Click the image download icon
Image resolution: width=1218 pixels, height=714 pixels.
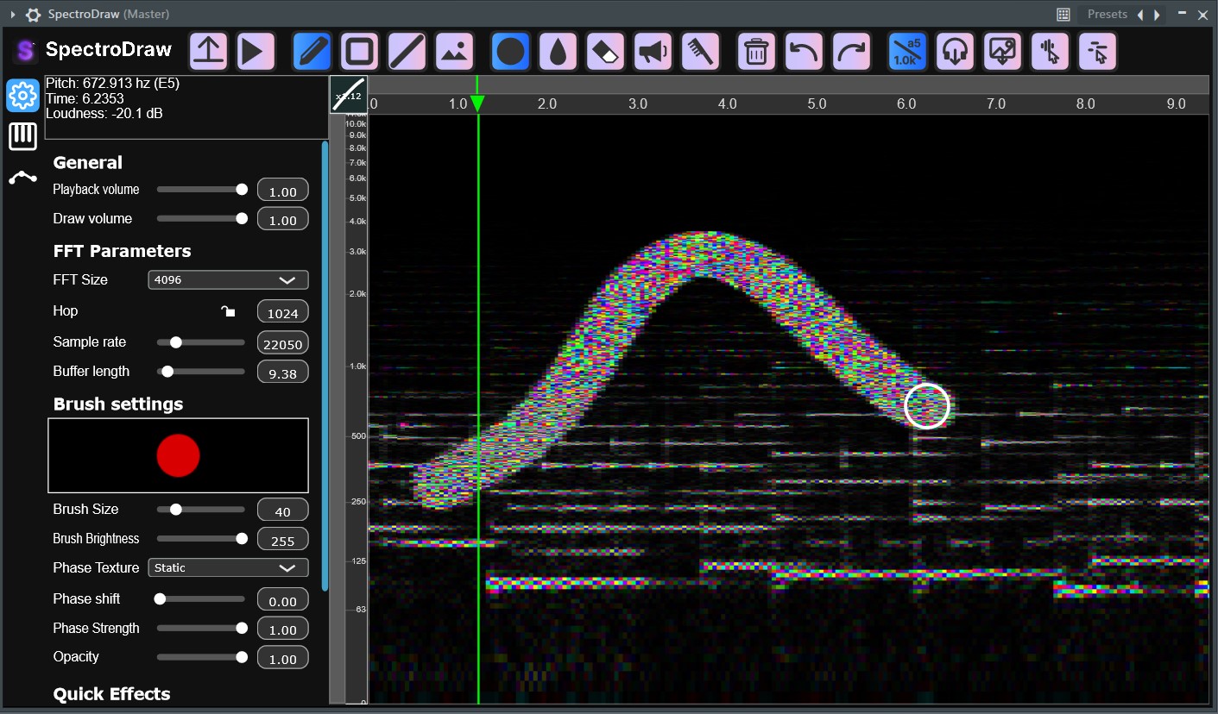(x=1002, y=52)
